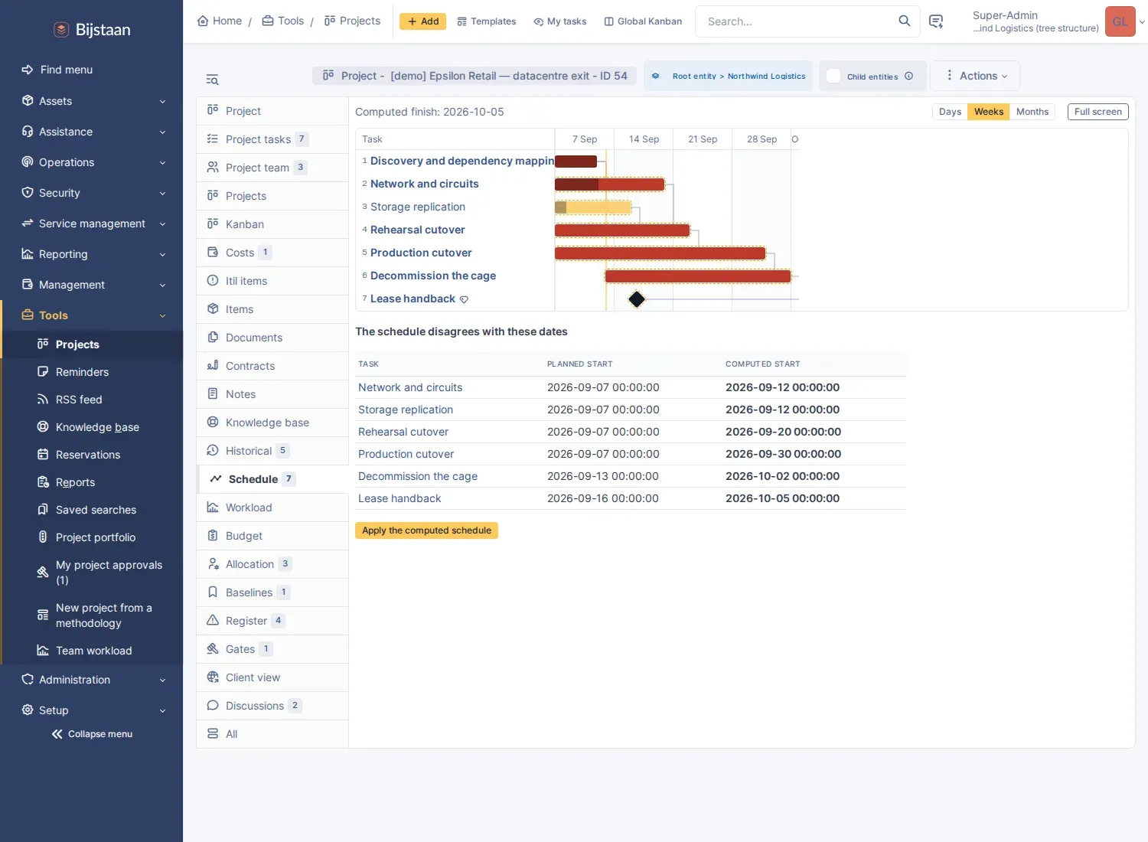Image resolution: width=1148 pixels, height=842 pixels.
Task: Click the Client view globe icon
Action: click(213, 677)
